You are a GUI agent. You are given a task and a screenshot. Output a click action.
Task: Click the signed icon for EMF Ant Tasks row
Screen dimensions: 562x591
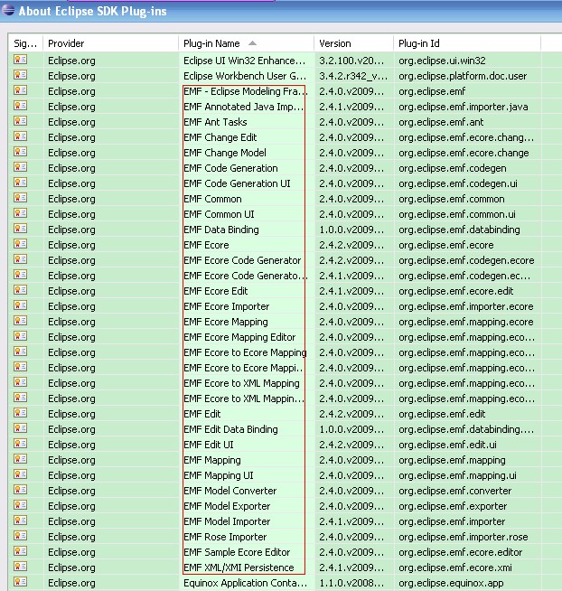21,121
